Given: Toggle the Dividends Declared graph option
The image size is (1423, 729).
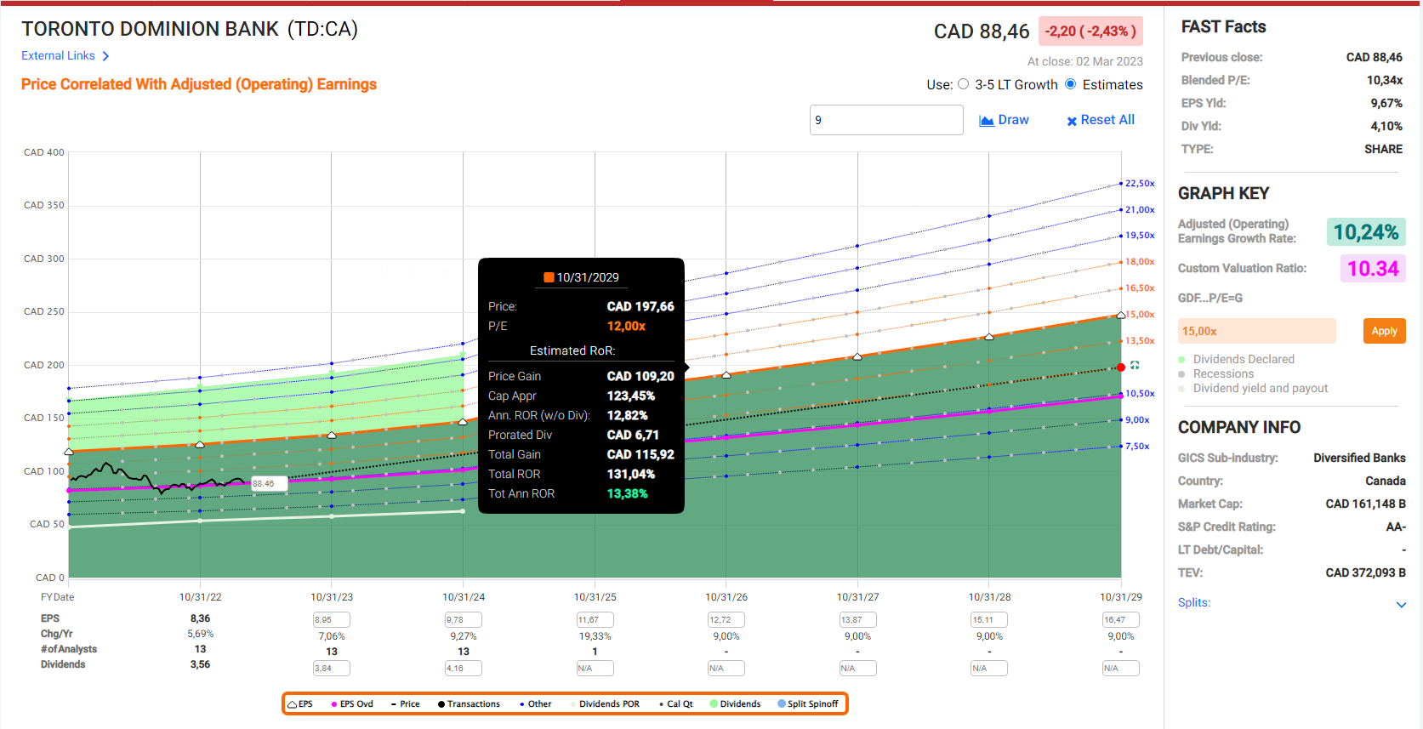Looking at the screenshot, I should click(x=1181, y=360).
